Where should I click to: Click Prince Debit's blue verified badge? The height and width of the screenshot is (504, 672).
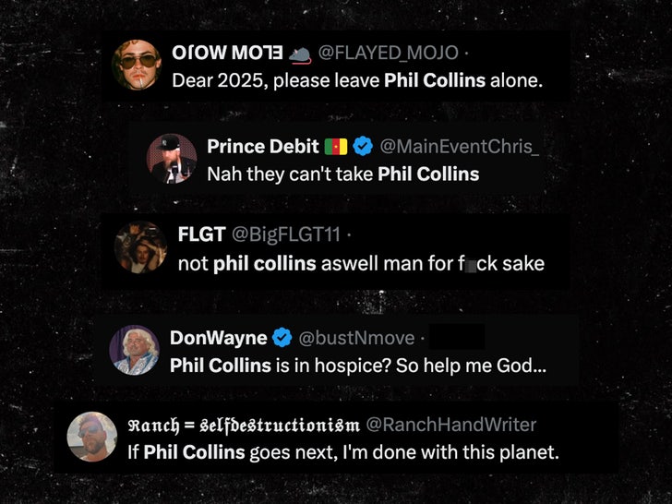tap(364, 146)
